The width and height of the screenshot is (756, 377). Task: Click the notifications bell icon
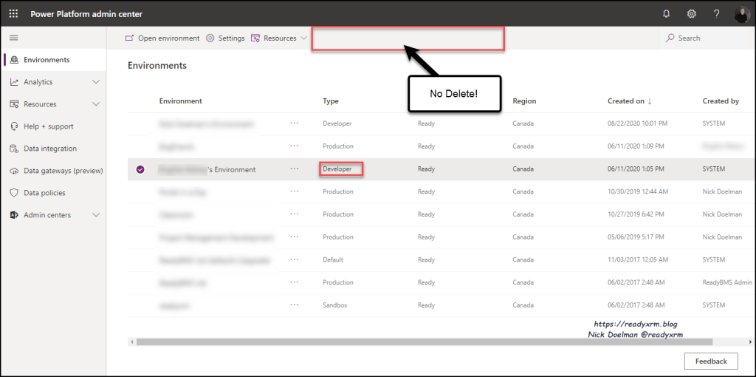[x=667, y=14]
